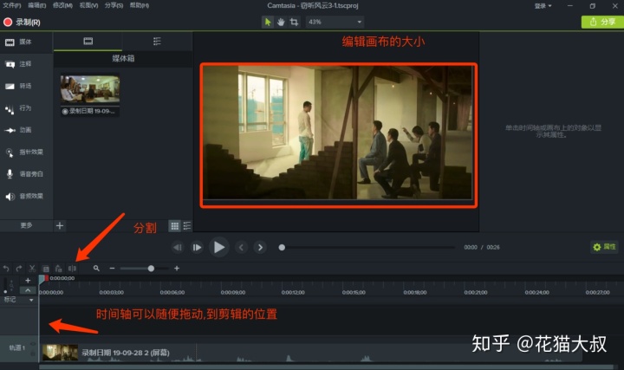Zoom in the timeline with plus
The image size is (624, 370).
177,269
